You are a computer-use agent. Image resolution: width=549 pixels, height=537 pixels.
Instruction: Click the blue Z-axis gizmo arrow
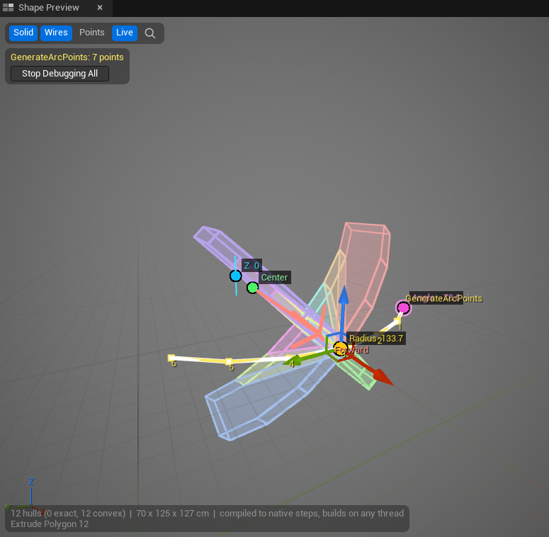click(x=344, y=294)
